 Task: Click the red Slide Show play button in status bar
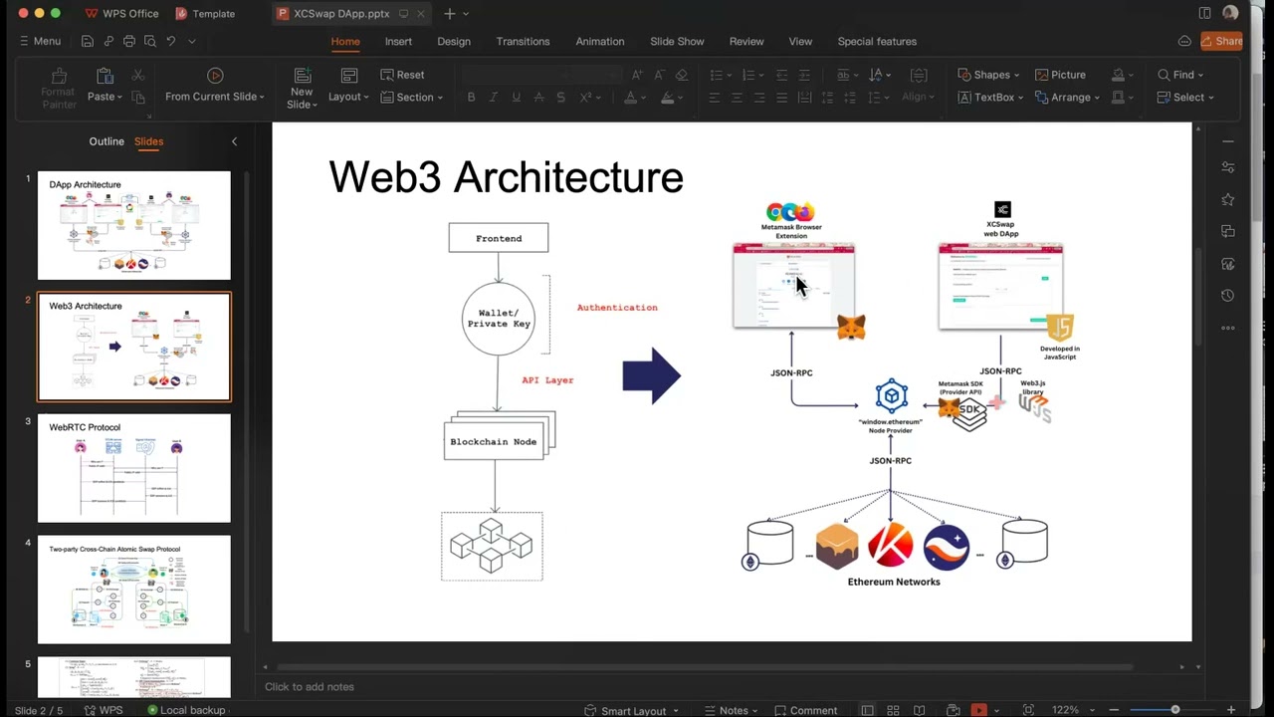[978, 710]
